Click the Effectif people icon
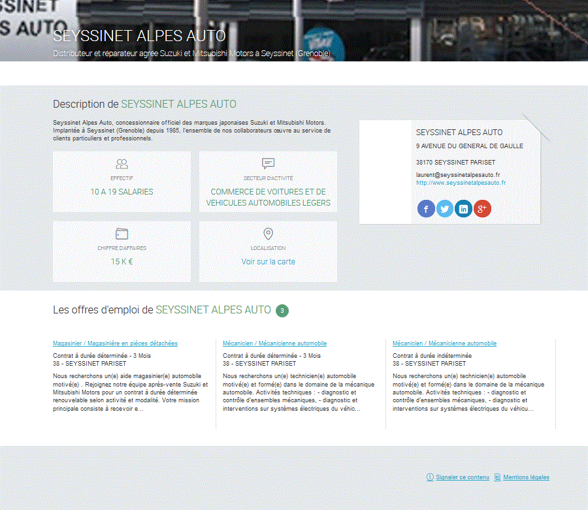This screenshot has width=588, height=510. pyautogui.click(x=122, y=164)
